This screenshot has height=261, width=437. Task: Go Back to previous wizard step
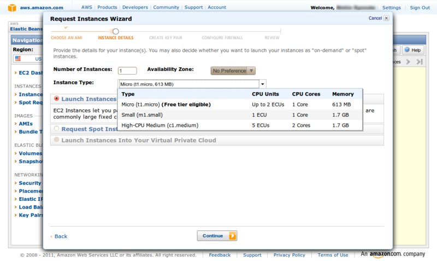click(61, 236)
